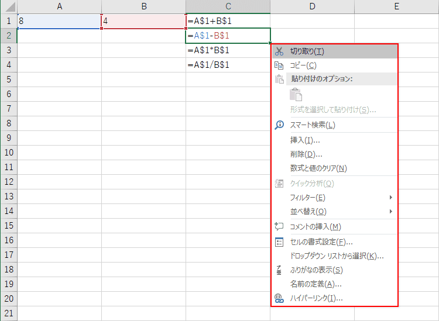The width and height of the screenshot is (439, 321).
Task: Choose ドロップダウン リストから選択(K)...
Action: point(335,256)
